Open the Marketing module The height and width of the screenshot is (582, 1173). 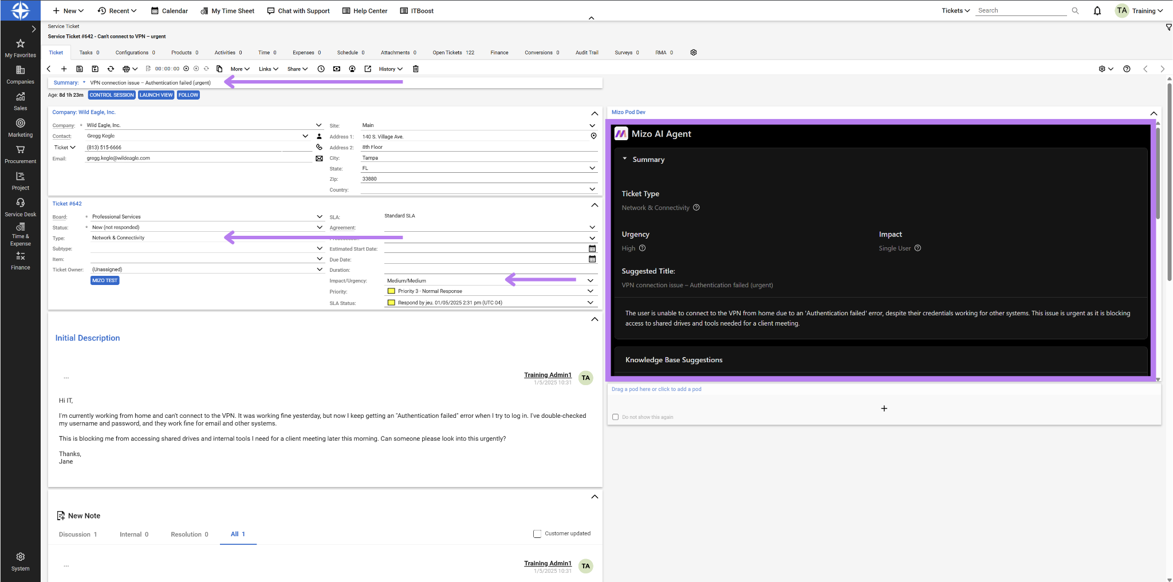click(x=20, y=128)
